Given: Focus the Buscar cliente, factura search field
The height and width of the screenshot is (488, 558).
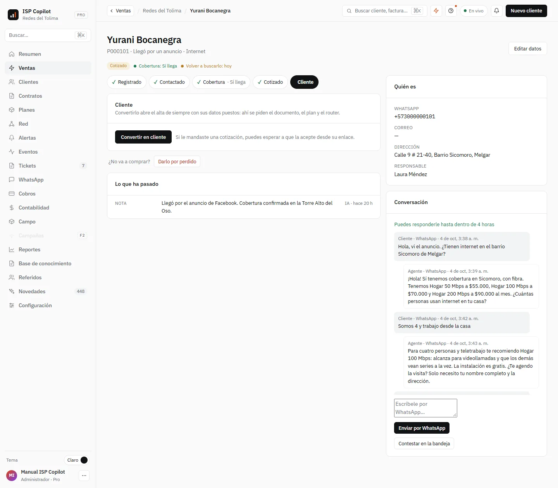Looking at the screenshot, I should click(x=385, y=11).
